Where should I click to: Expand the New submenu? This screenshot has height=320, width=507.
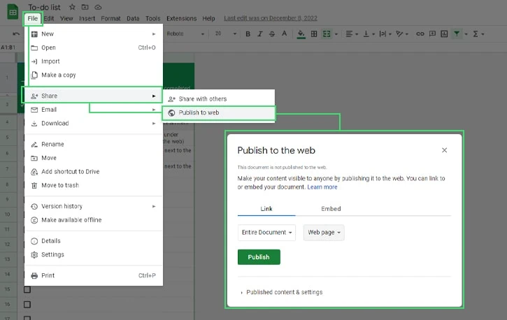click(94, 34)
